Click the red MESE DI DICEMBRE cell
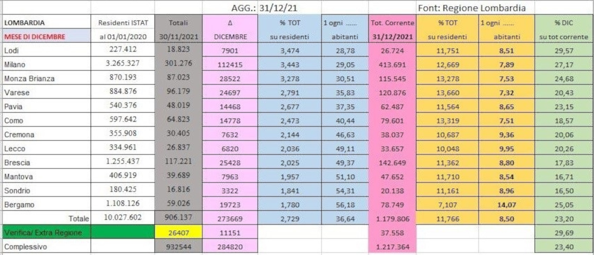 tap(35, 37)
